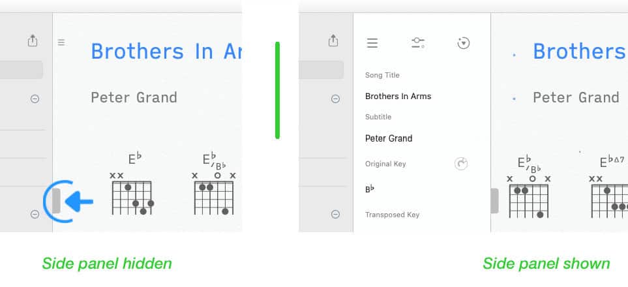This screenshot has height=287, width=628.
Task: Edit the Subtitle field Peter Grand
Action: coord(389,138)
